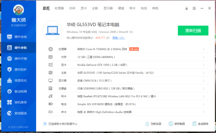
Task: Click 闪迪 SD8SN8U128G1002 disk text
Action: click(x=106, y=88)
